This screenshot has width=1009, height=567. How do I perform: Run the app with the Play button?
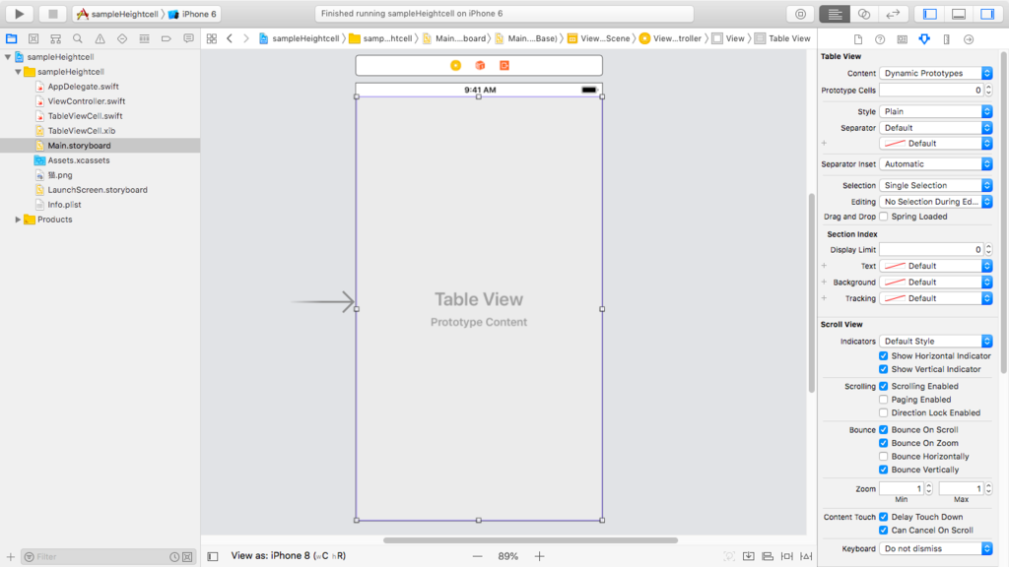tap(20, 14)
